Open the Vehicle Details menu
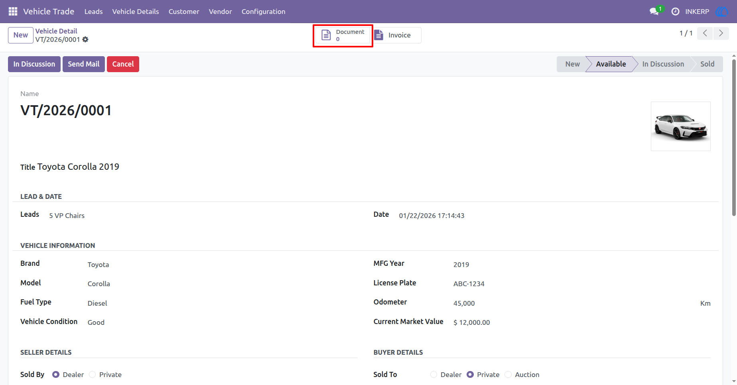 [136, 12]
